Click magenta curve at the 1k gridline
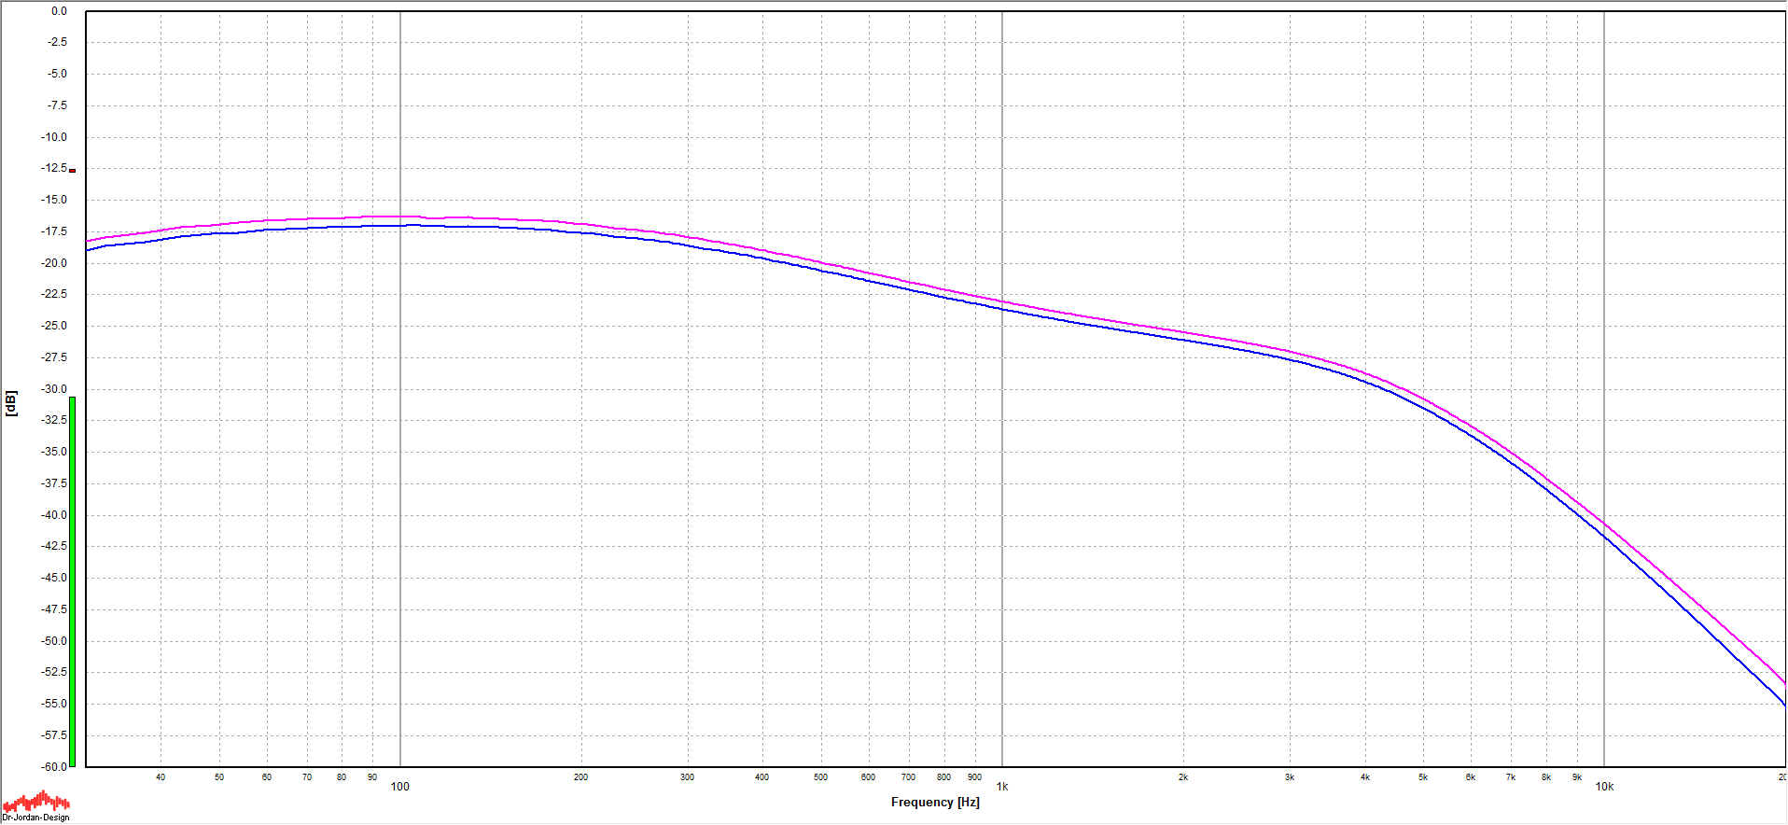Screen dimensions: 1788x825 coord(1002,301)
